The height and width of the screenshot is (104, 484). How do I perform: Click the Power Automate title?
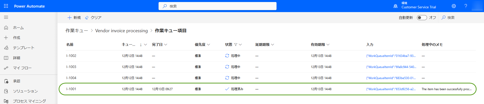[29, 6]
